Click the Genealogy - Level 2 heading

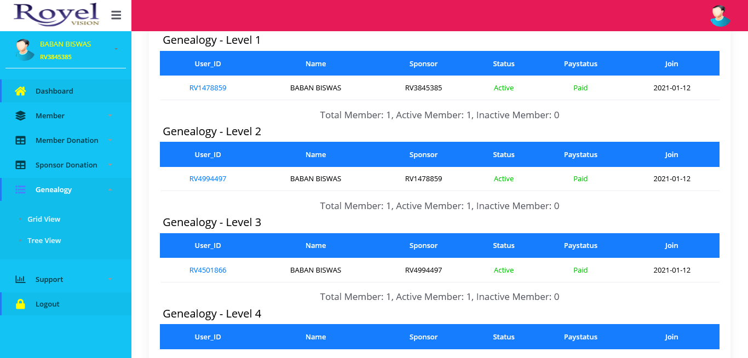coord(212,131)
